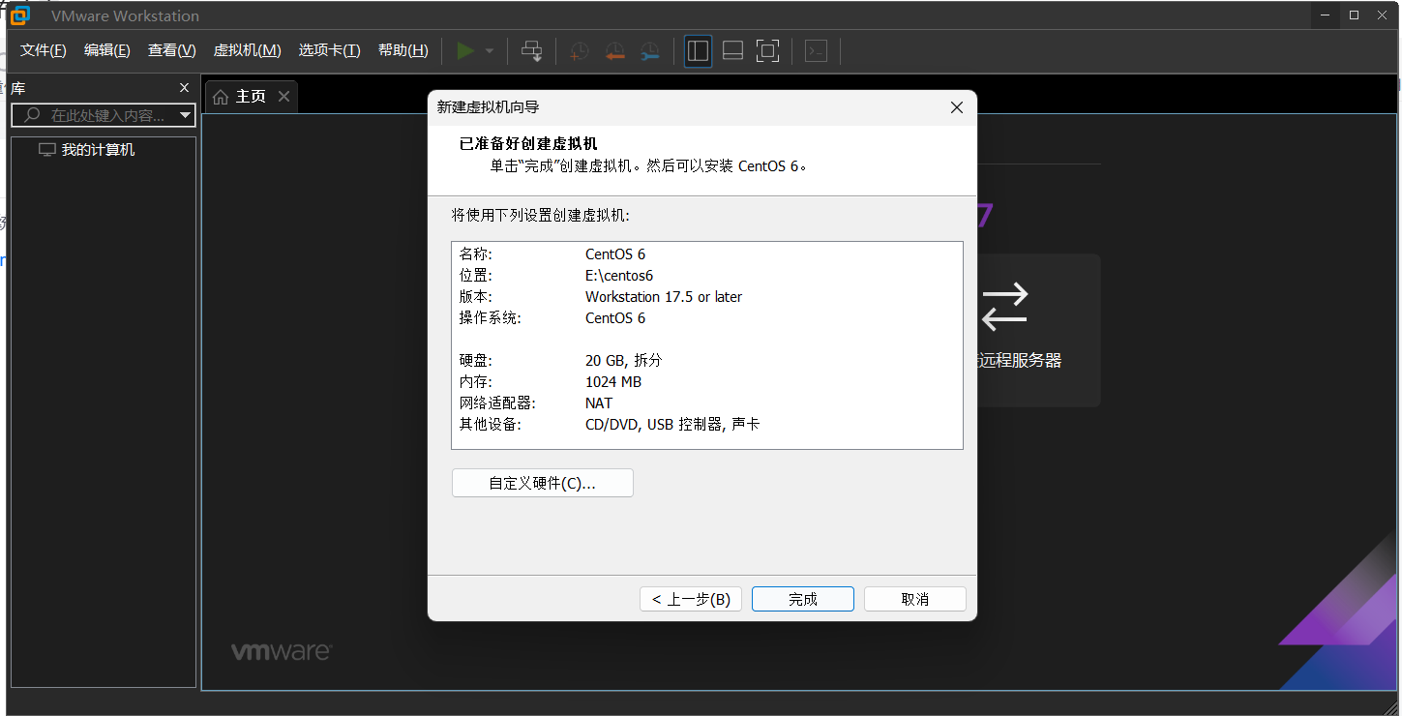Close the library panel with X
This screenshot has width=1402, height=716.
point(185,88)
